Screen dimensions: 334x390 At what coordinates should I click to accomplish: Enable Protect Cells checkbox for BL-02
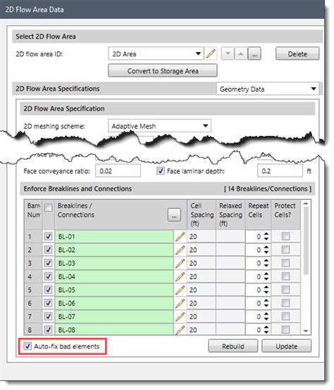coord(285,250)
